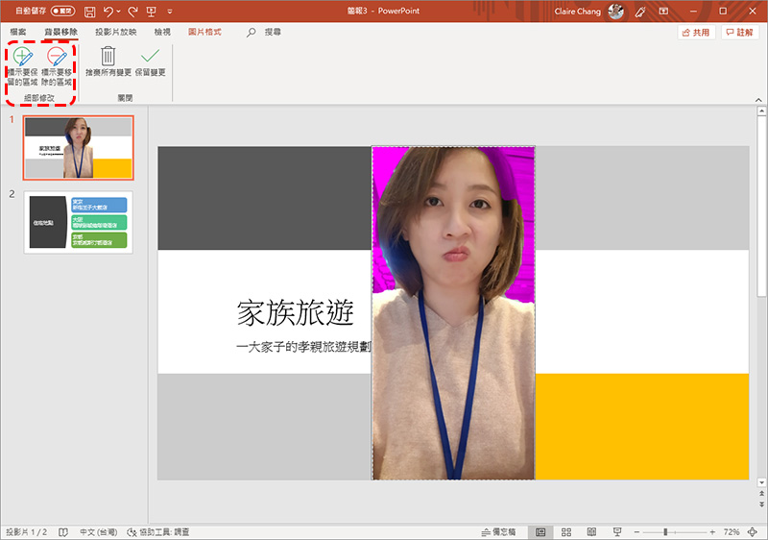The height and width of the screenshot is (540, 768).
Task: Open Customize Quick Access Toolbar arrow
Action: point(170,12)
